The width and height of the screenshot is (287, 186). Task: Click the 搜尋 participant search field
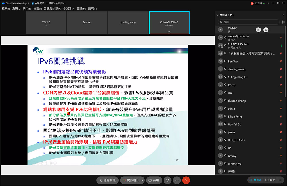pos(248,22)
